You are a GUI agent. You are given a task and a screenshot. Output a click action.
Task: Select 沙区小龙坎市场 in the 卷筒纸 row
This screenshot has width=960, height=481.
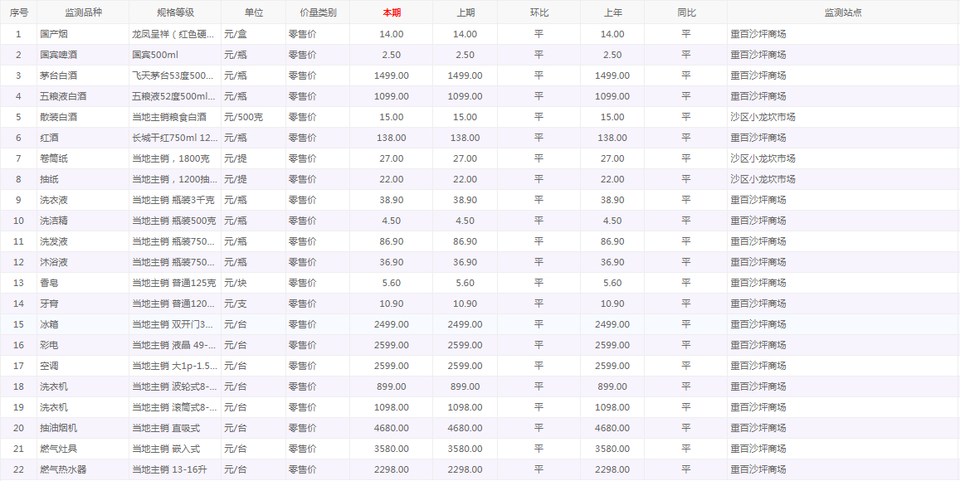[763, 158]
